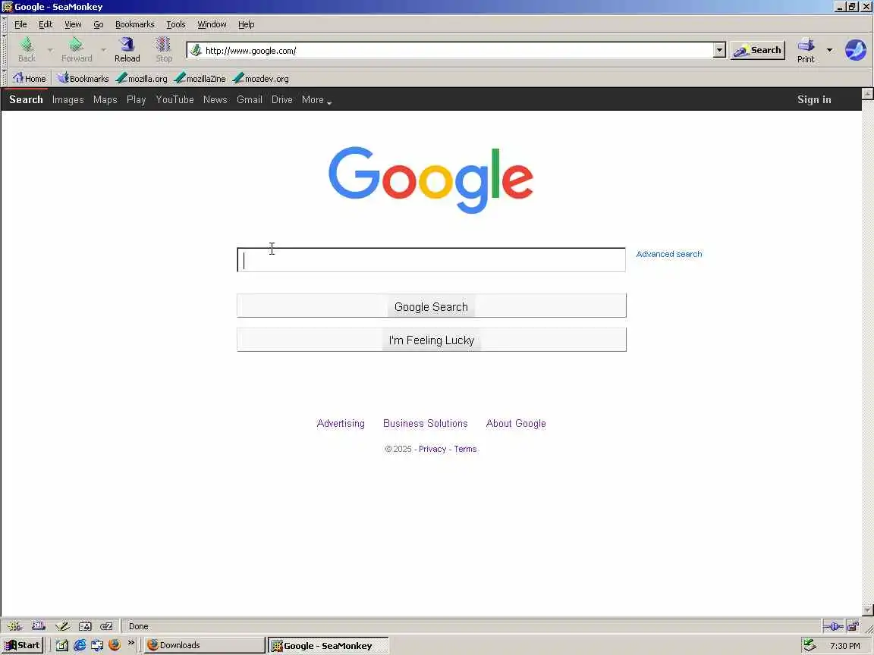Open the Print options dropdown arrow
874x655 pixels.
pyautogui.click(x=829, y=50)
